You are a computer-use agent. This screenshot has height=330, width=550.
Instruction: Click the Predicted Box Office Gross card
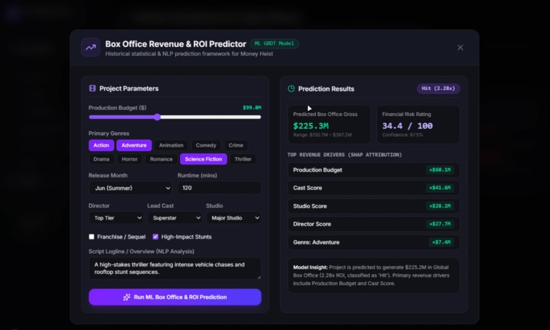click(x=329, y=124)
